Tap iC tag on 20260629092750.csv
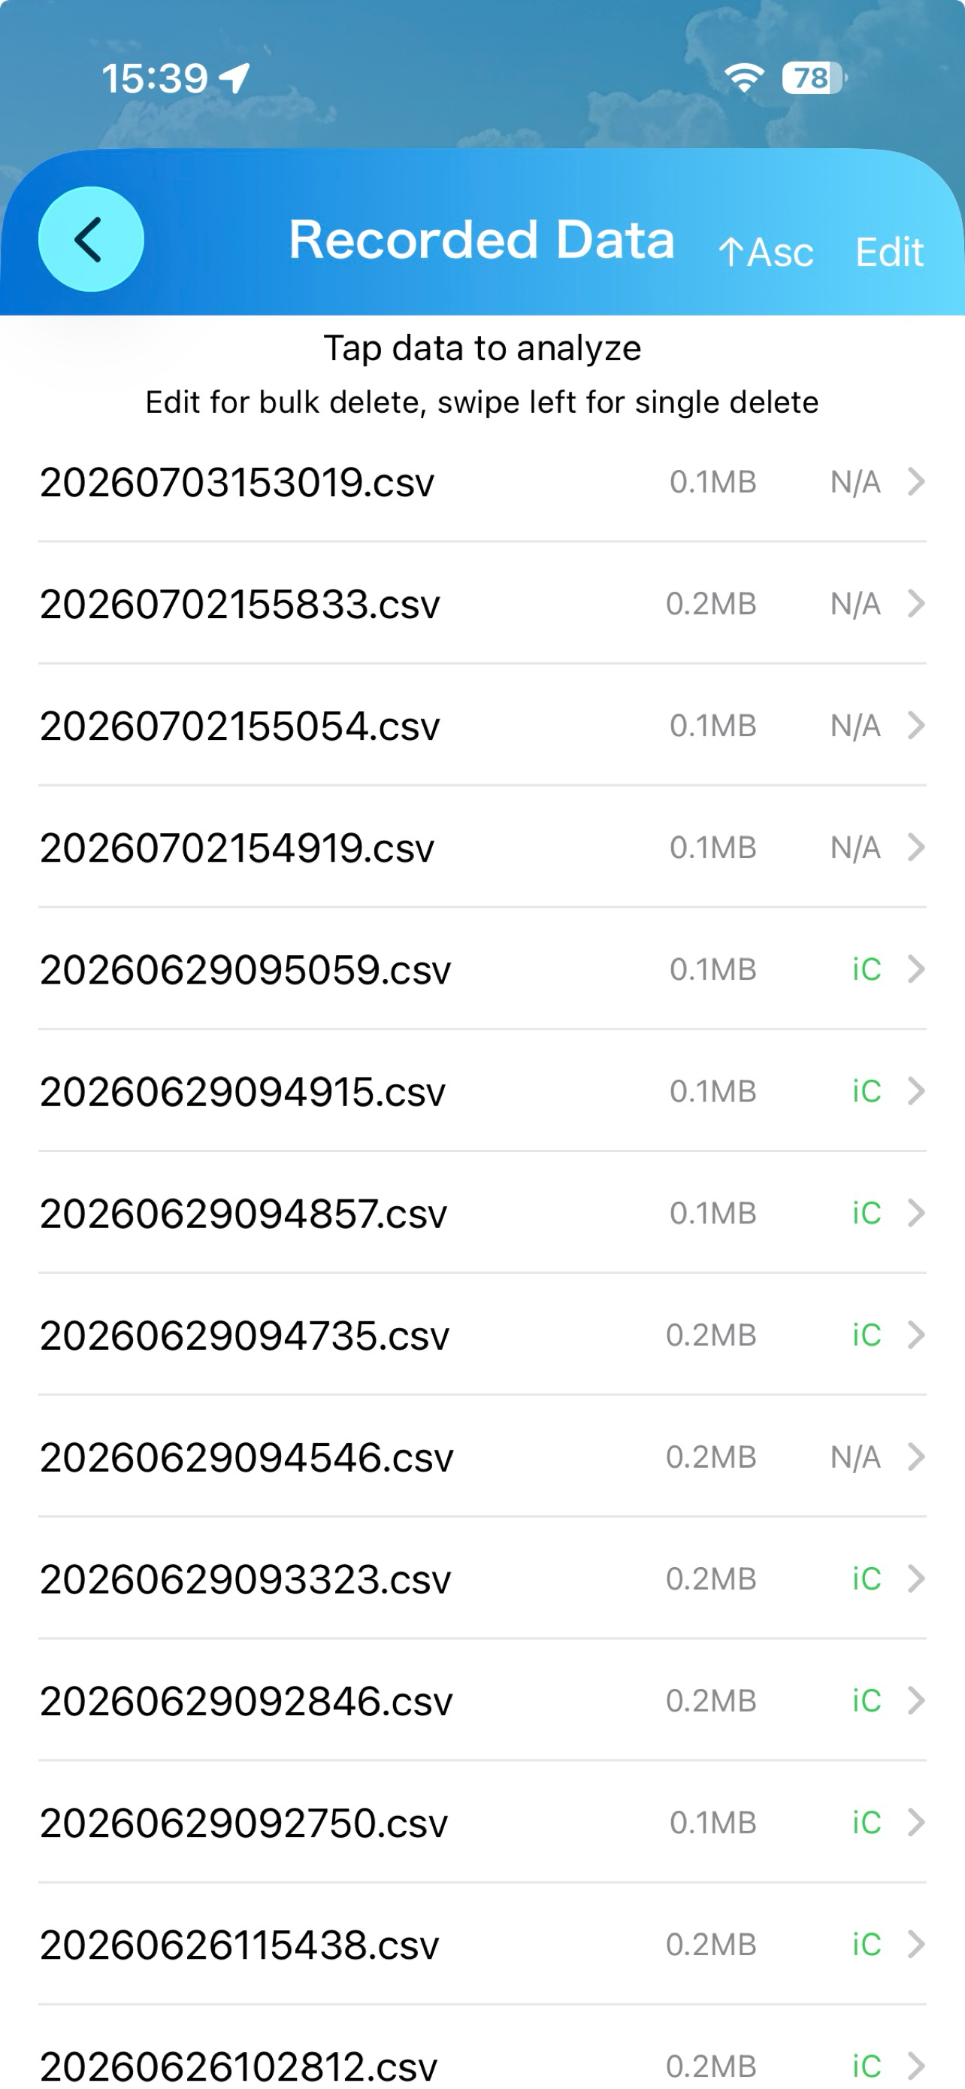This screenshot has height=2089, width=965. [x=866, y=1823]
